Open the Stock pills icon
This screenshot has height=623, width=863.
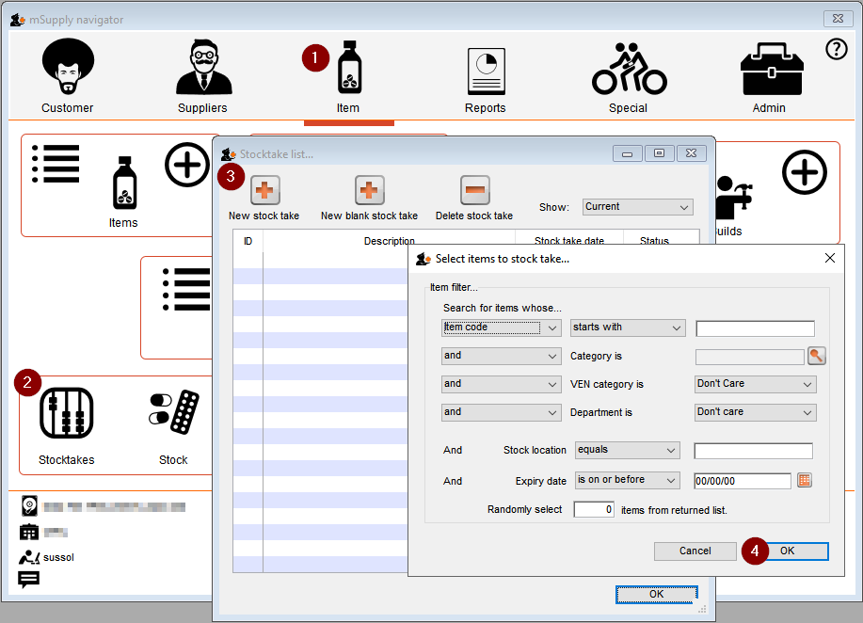[x=173, y=414]
